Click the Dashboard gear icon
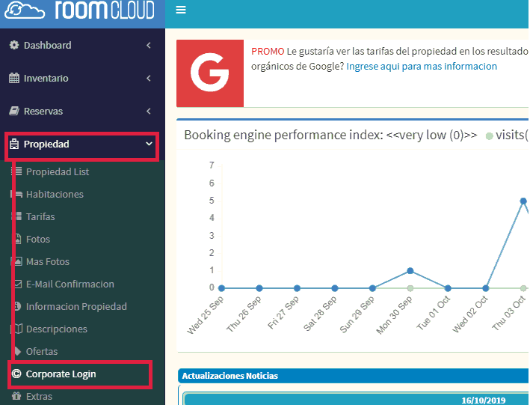The width and height of the screenshot is (530, 408). tap(14, 46)
